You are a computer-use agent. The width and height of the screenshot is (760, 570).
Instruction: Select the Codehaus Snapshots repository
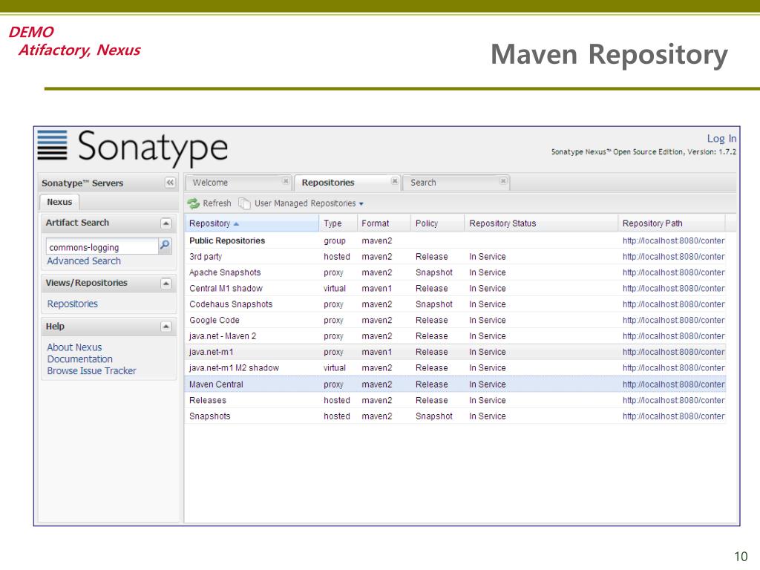pos(455,304)
